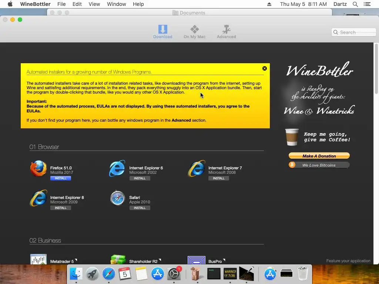Click the Dartz user name in menu bar
Screen dimensions: 379x284
tap(340, 4)
